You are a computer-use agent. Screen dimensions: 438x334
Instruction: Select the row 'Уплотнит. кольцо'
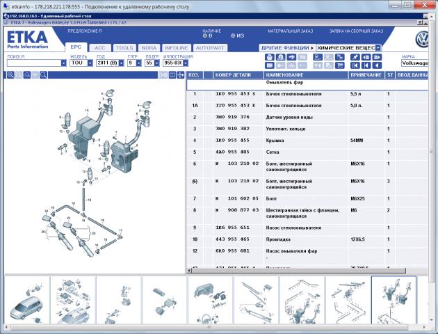click(307, 129)
